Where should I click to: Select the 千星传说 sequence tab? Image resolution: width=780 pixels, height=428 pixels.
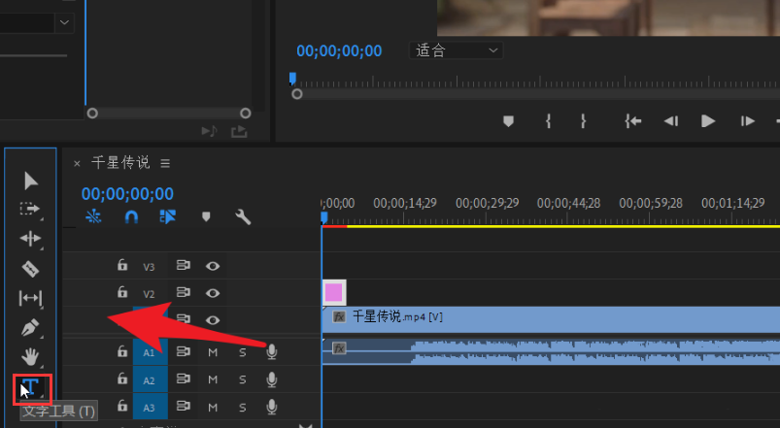point(120,162)
